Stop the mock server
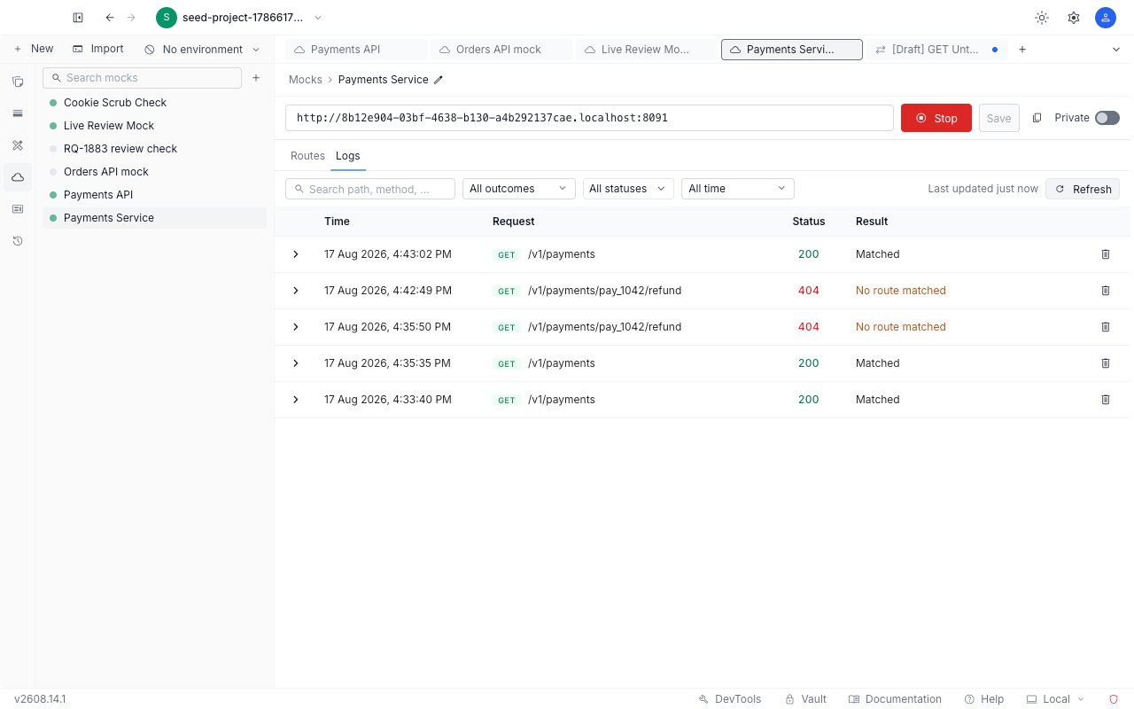 coord(936,118)
